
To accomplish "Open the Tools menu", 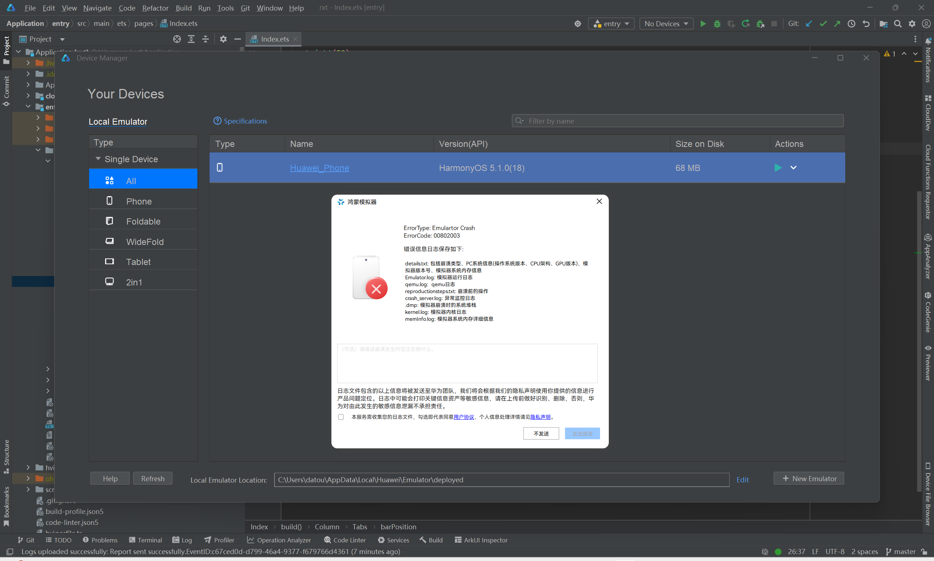I will pyautogui.click(x=225, y=8).
